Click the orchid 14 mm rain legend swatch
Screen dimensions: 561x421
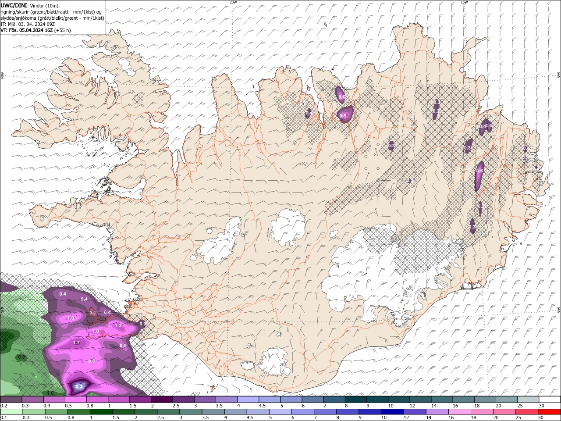click(437, 412)
